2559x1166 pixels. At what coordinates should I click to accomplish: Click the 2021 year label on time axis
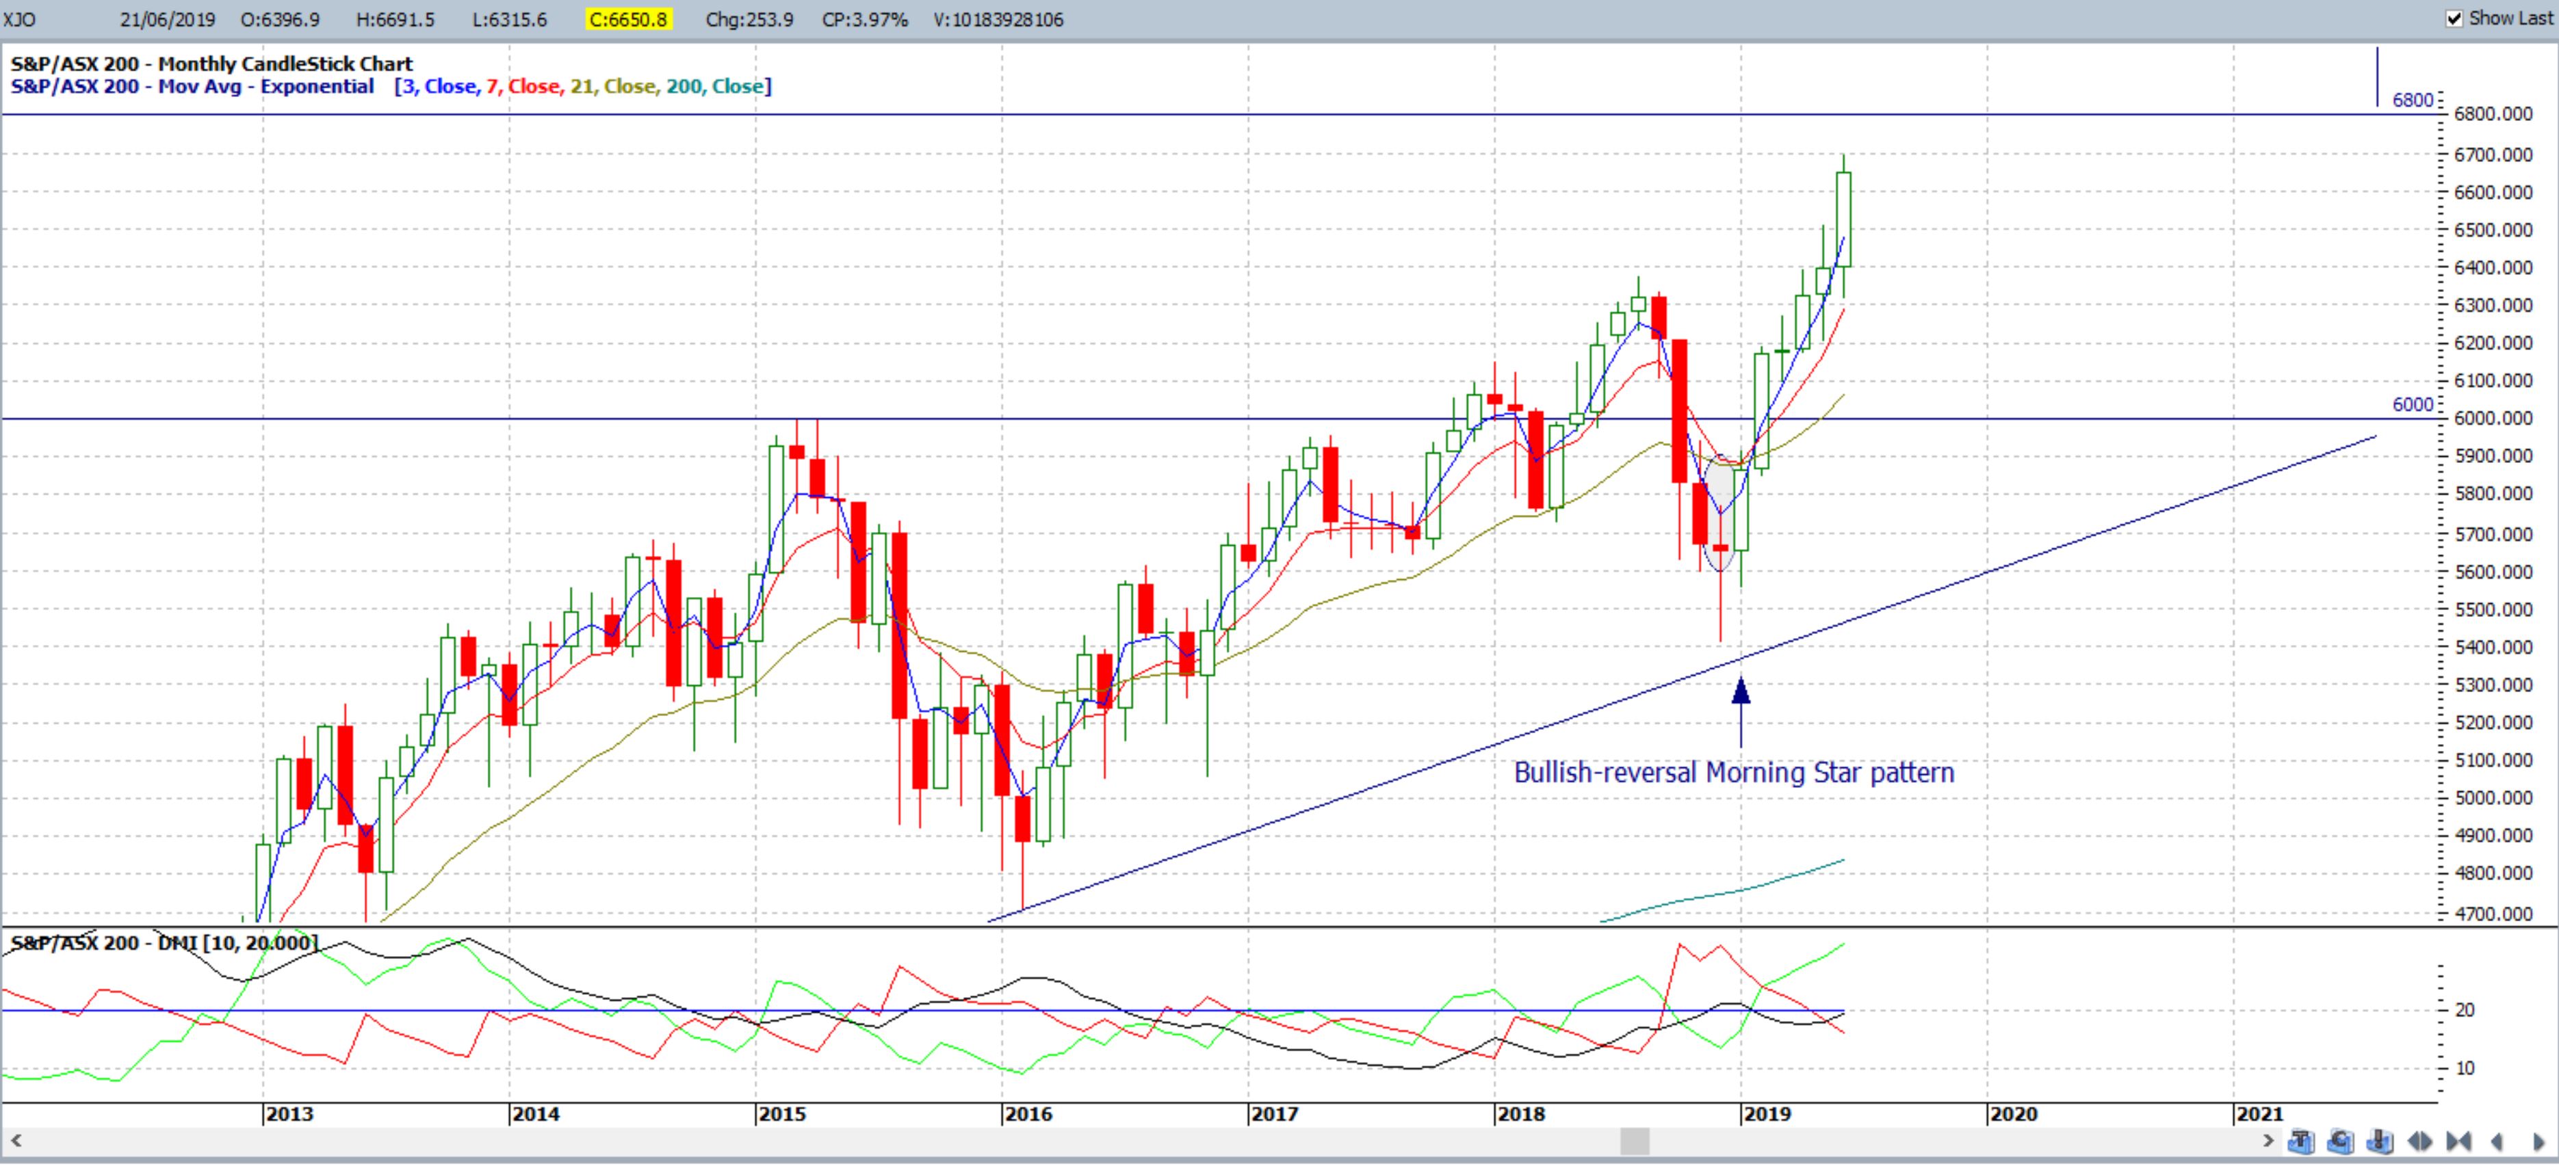(2260, 1114)
